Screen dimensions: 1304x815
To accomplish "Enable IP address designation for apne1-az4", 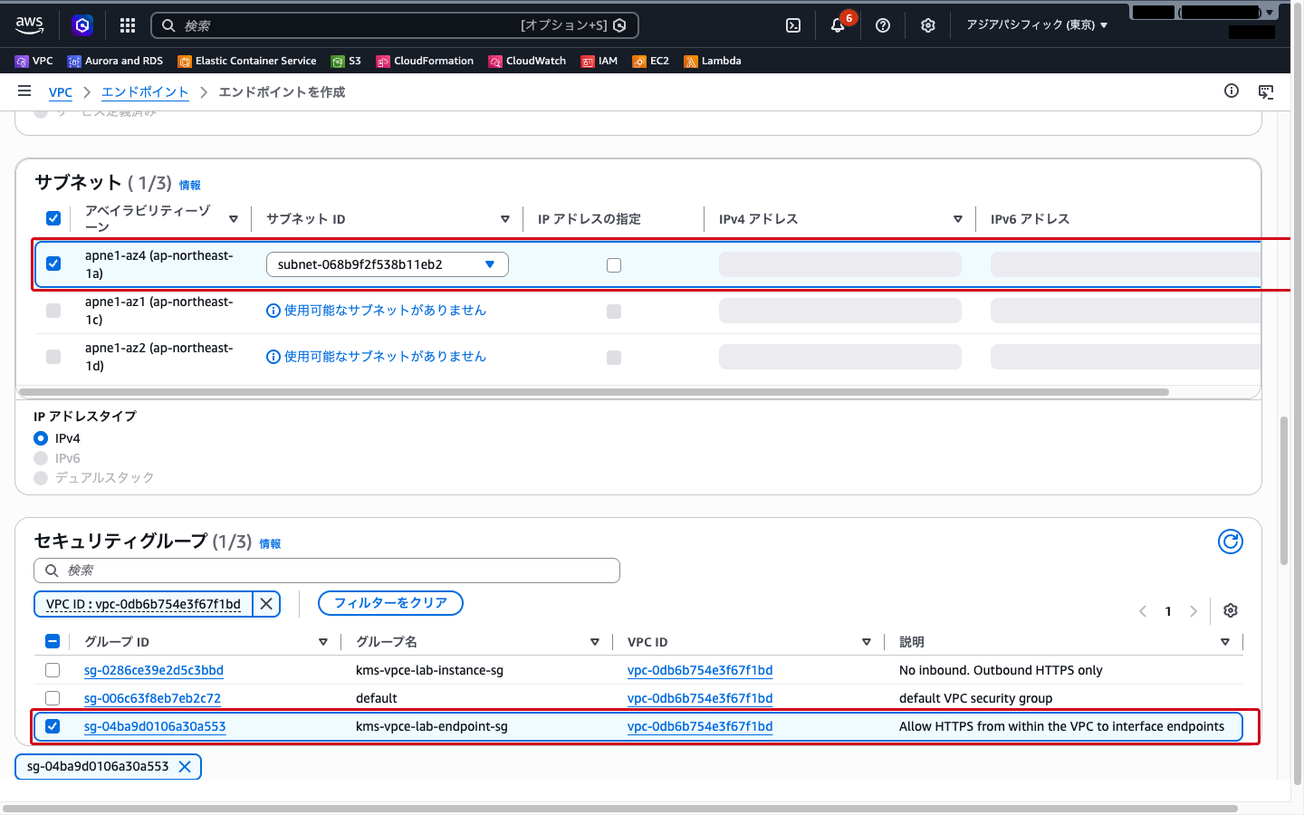I will click(x=614, y=265).
